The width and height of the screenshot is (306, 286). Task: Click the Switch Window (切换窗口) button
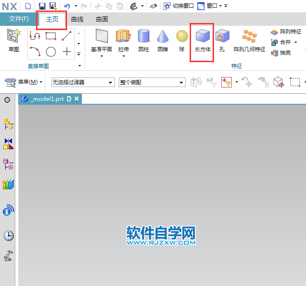coord(178,6)
